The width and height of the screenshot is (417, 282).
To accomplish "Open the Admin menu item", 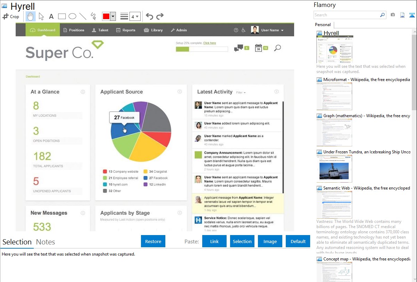I will point(179,30).
